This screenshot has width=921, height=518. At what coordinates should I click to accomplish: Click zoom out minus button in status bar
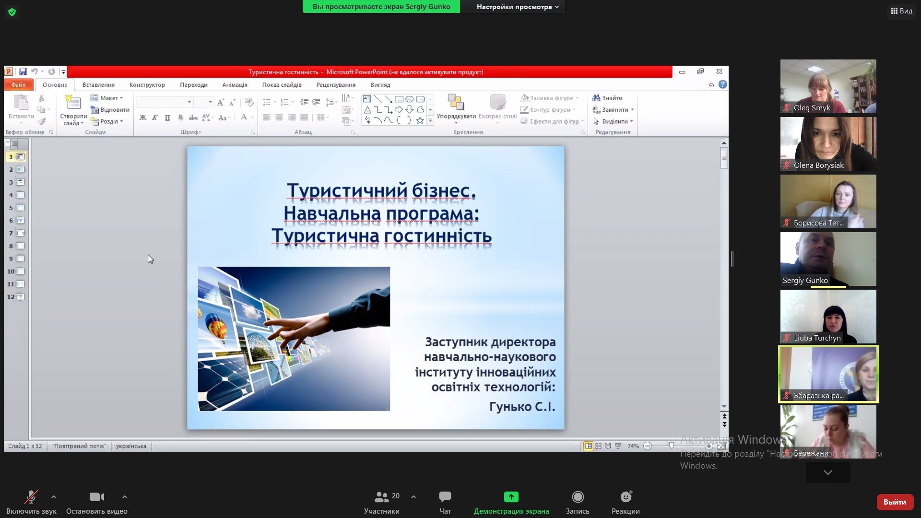coord(648,446)
